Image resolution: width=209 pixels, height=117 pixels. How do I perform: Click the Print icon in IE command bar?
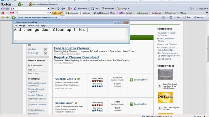(178, 17)
